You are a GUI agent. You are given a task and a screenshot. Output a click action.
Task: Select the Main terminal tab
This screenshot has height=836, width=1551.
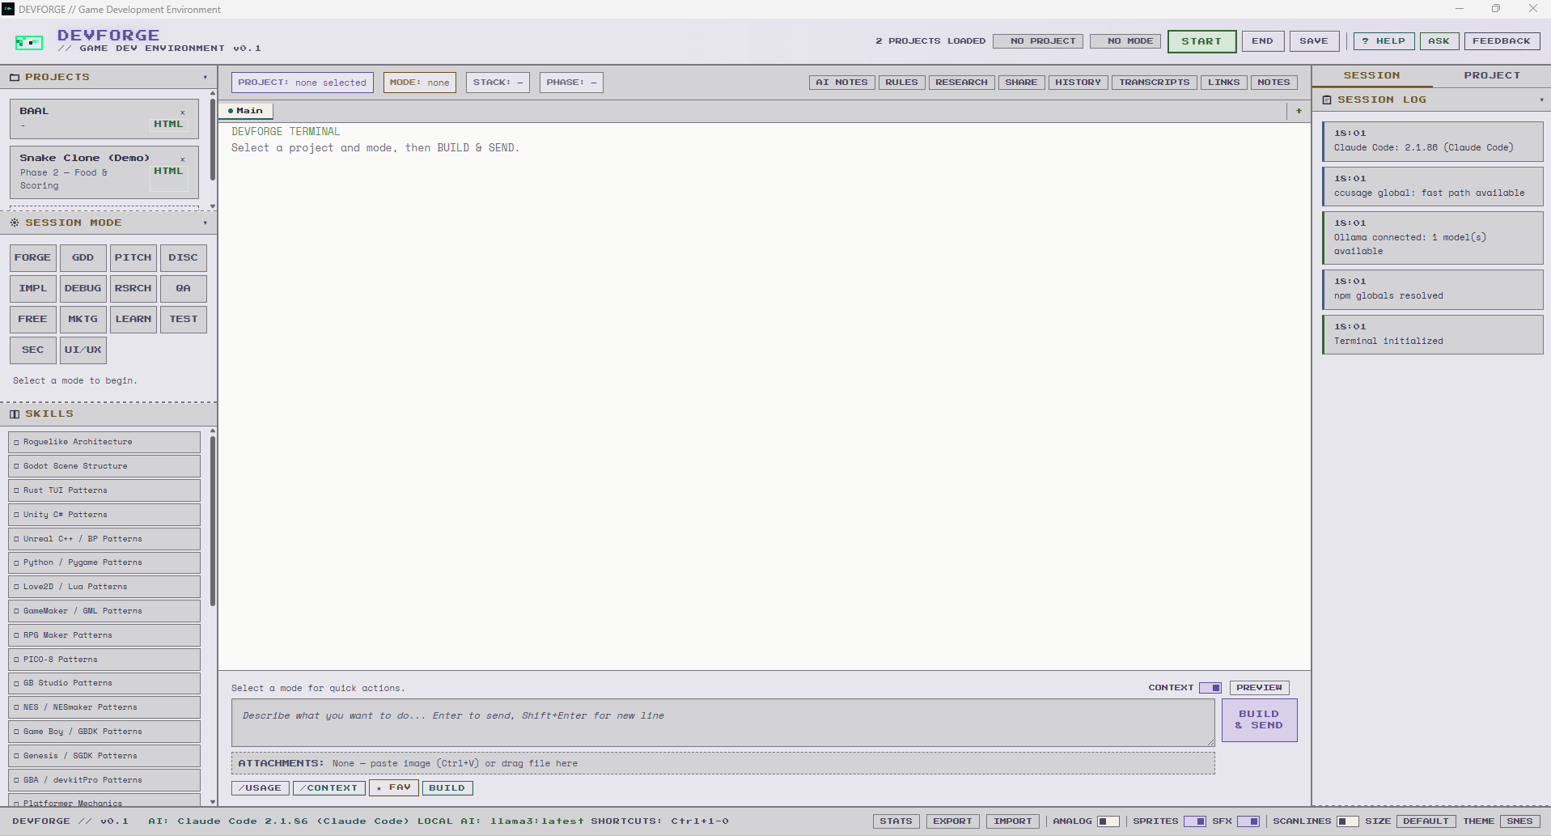tap(245, 111)
